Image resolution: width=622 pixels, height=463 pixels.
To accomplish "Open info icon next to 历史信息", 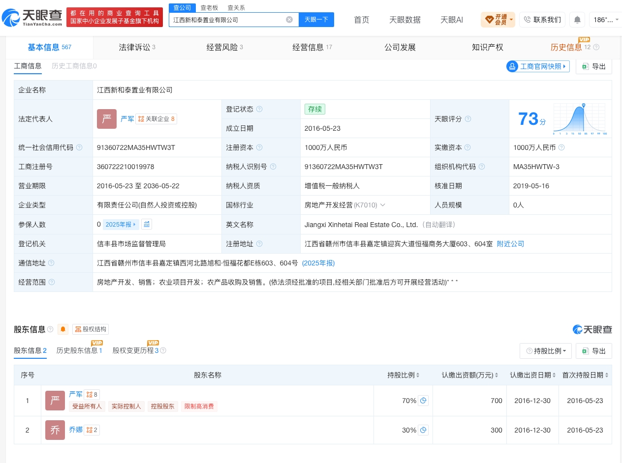I will [596, 48].
